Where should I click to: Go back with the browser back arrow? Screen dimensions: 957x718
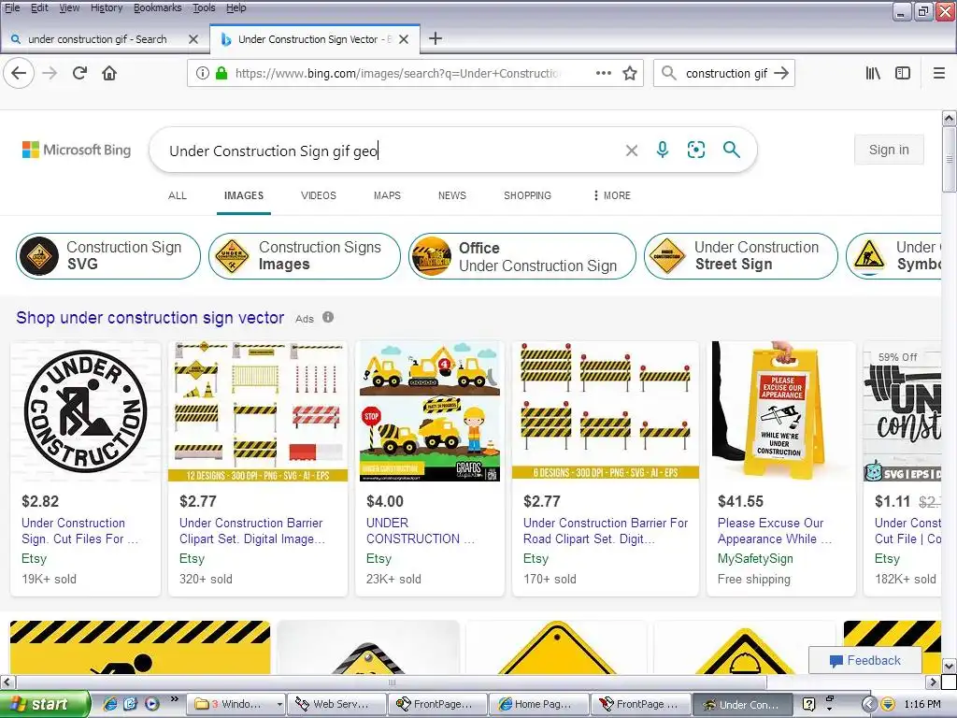(19, 73)
